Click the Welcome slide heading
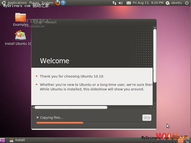This screenshot has width=191, height=143. coord(55,61)
